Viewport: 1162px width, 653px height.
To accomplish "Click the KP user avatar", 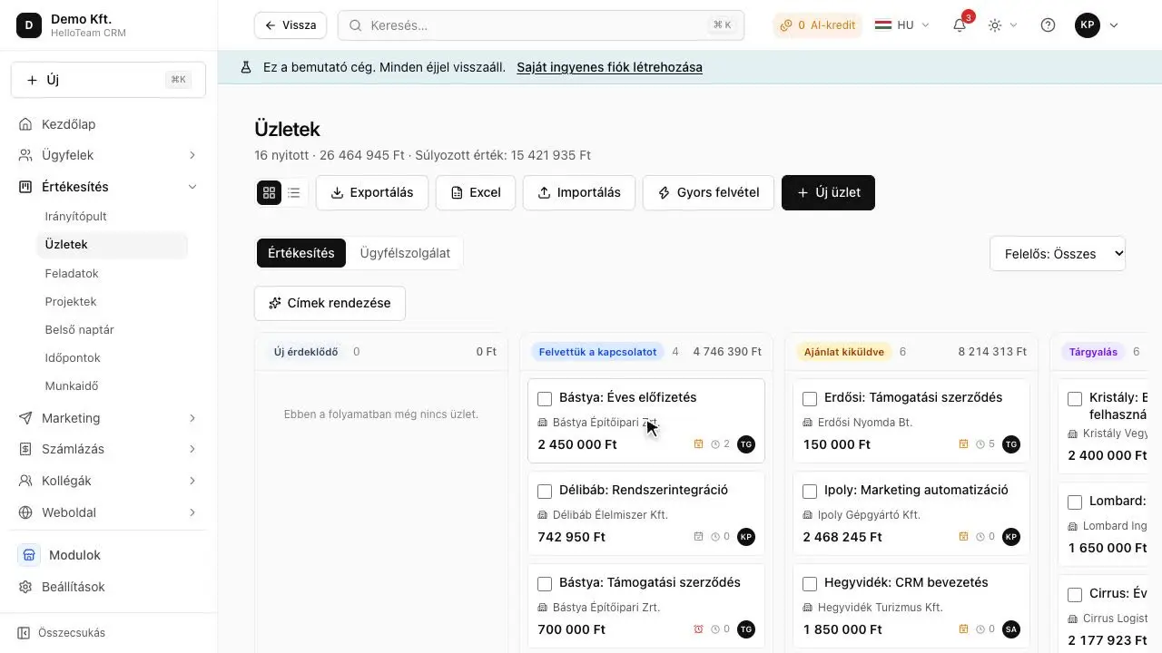I will click(x=1088, y=25).
